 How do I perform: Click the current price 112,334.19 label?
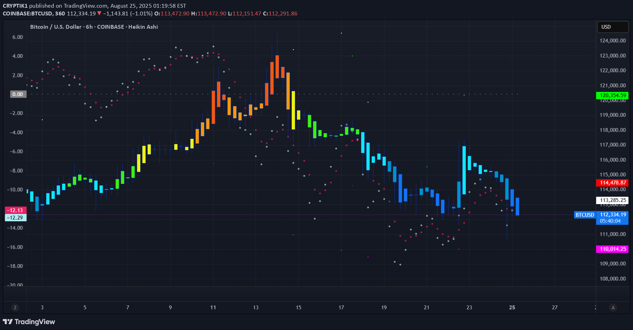[612, 215]
